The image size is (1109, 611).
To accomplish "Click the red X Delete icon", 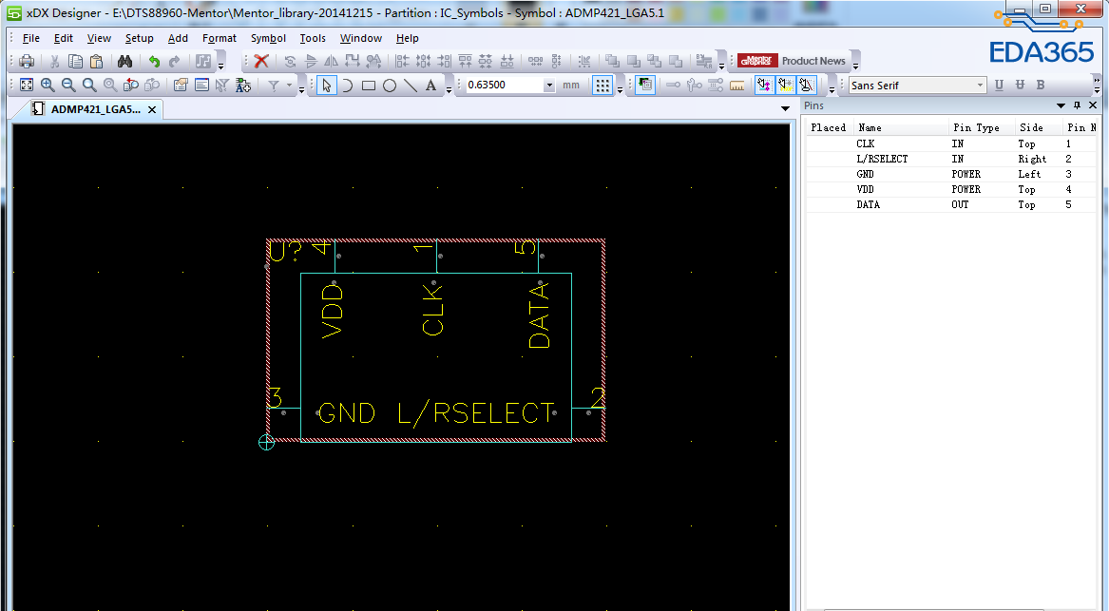I will pos(261,62).
